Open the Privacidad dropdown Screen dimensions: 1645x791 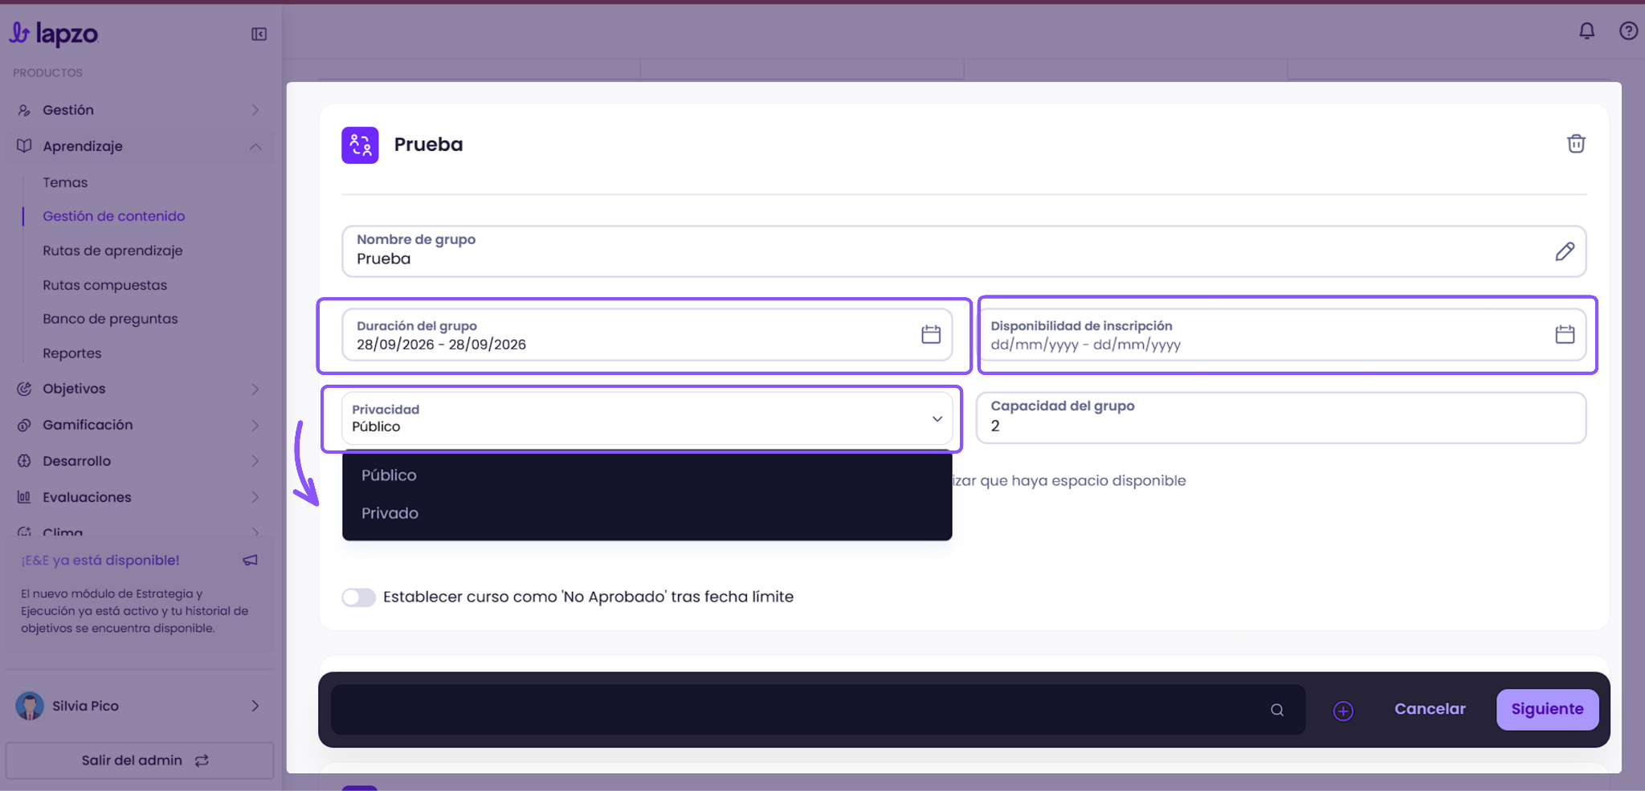click(647, 418)
